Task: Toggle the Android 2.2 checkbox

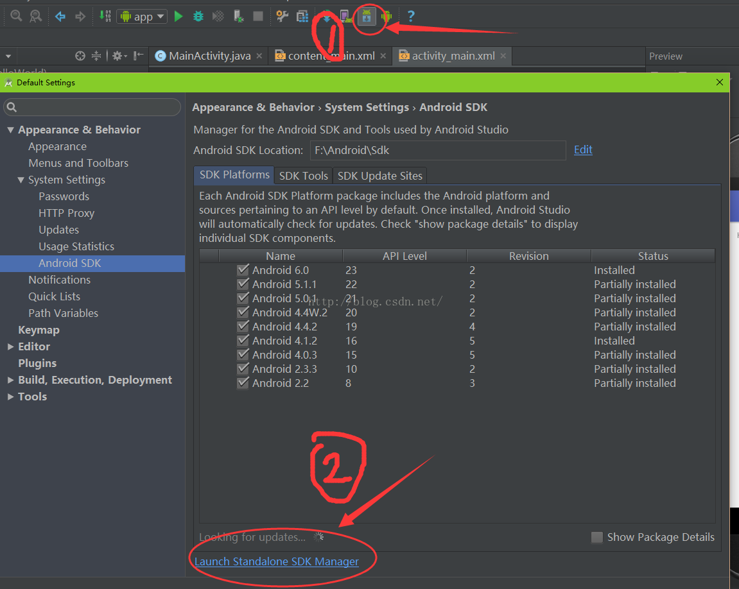Action: pos(243,383)
